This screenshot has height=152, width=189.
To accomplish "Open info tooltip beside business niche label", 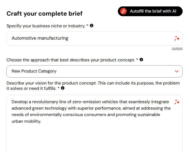I will pos(92,26).
